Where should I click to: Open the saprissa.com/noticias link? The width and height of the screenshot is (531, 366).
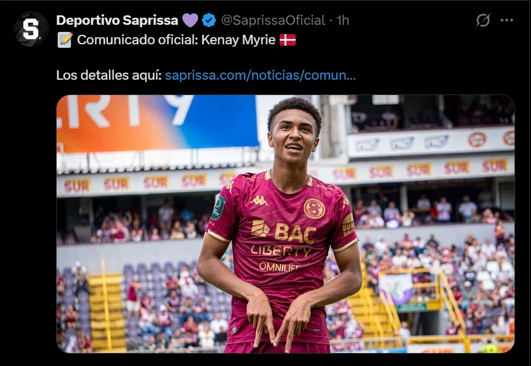[x=261, y=74]
